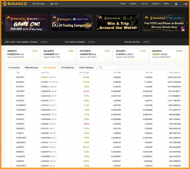The image size is (190, 169).
Task: Open the News link
Action: tap(166, 4)
